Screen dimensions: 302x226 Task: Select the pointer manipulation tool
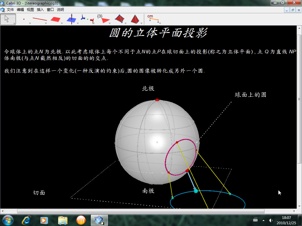[x=8, y=19]
